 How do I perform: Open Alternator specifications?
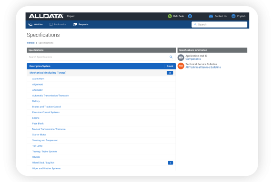(x=37, y=90)
